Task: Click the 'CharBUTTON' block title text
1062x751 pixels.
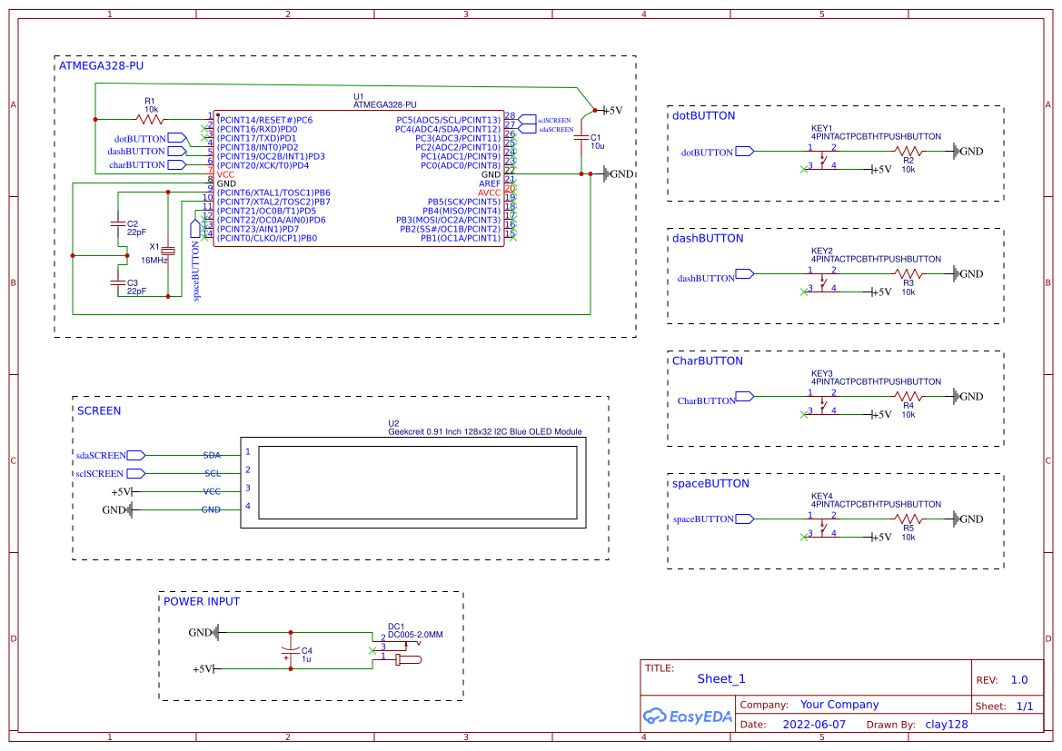Action: click(x=708, y=361)
